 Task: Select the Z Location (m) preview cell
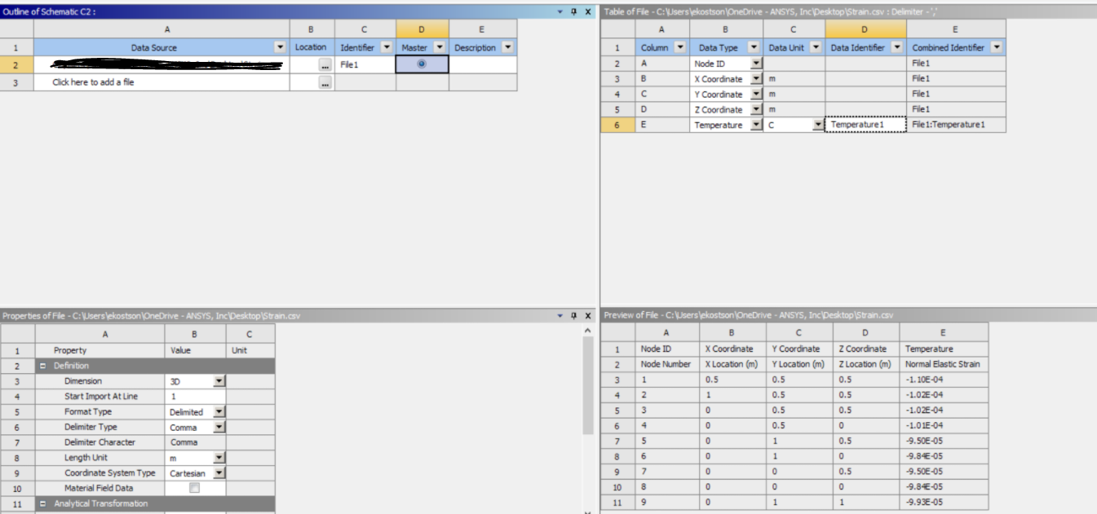(866, 364)
